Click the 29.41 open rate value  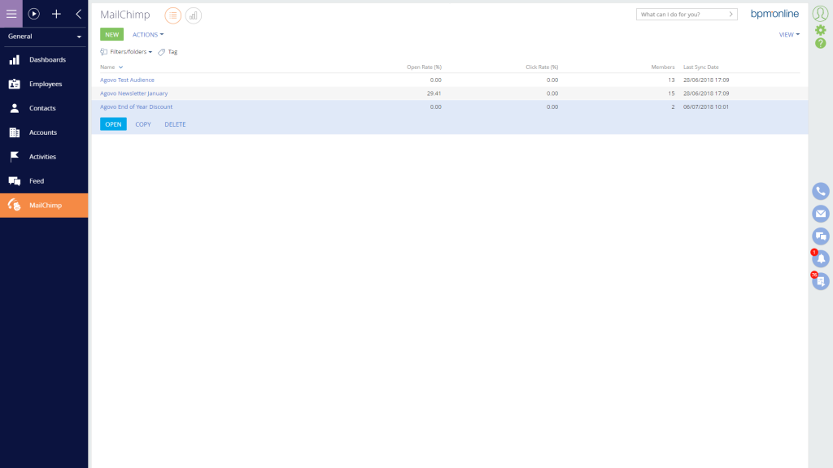pos(434,93)
